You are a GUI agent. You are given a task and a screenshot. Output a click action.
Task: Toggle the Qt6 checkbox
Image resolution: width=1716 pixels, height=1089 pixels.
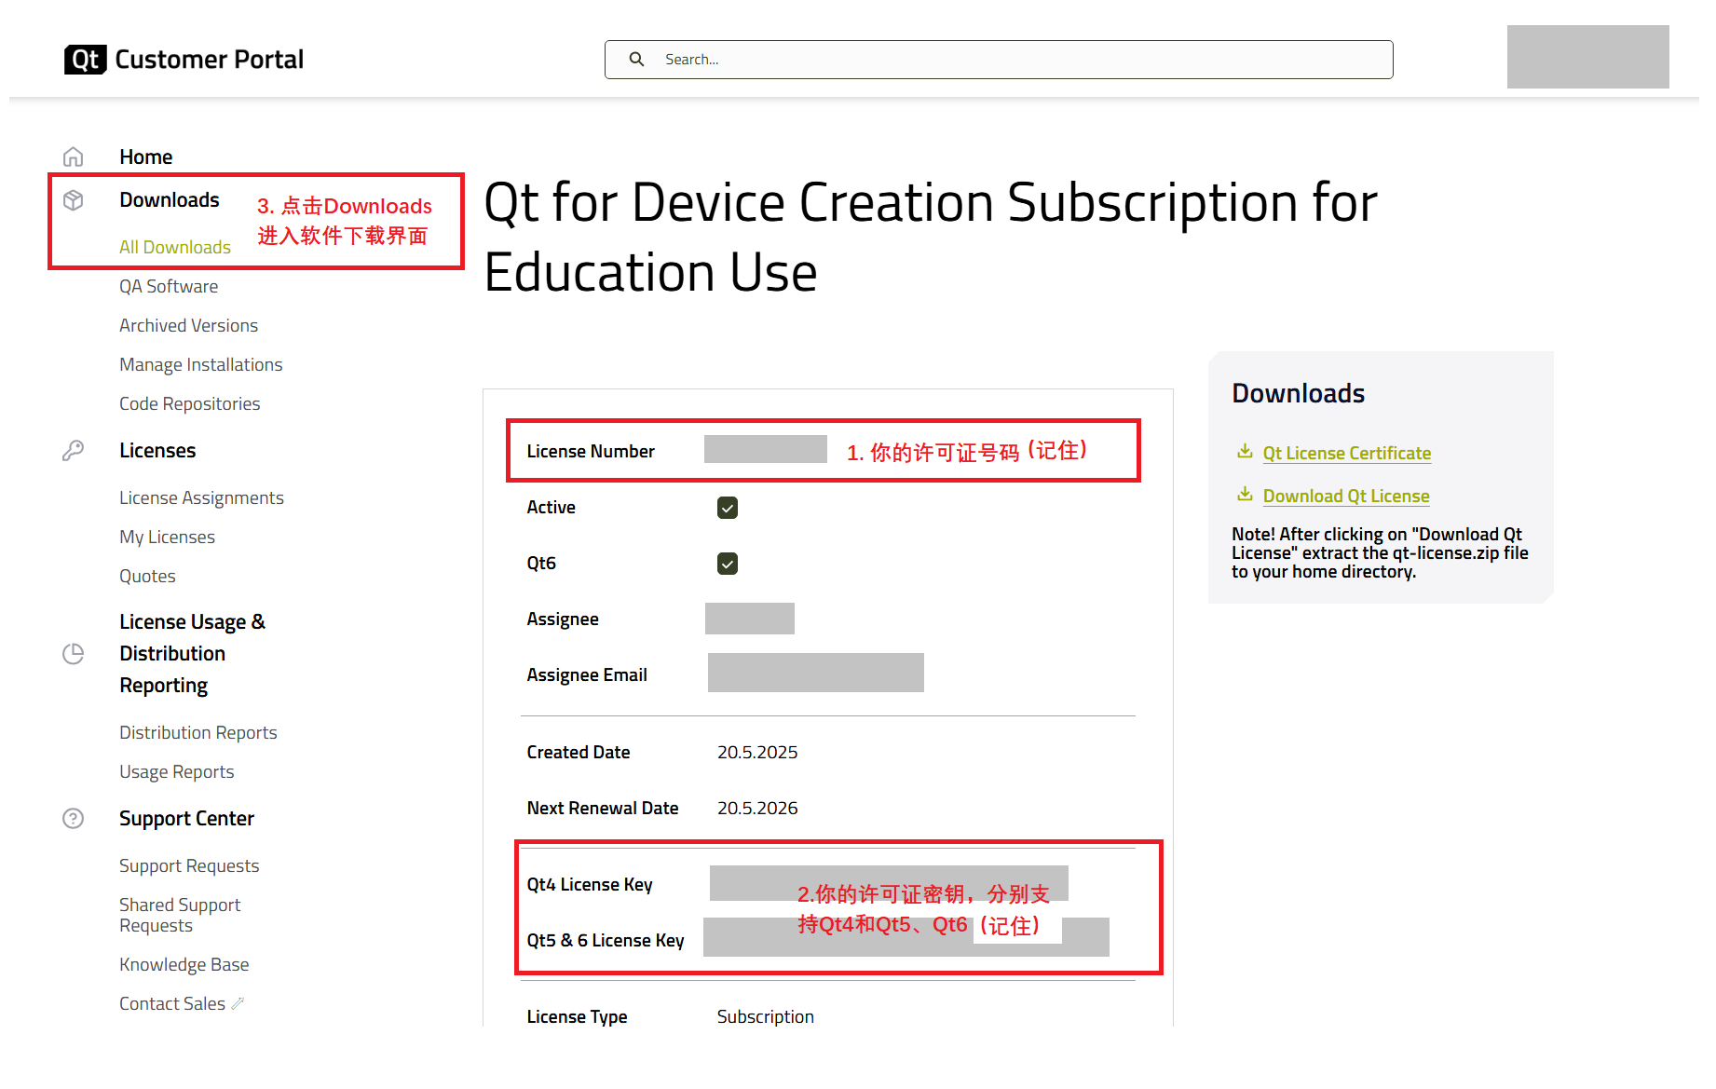728,564
